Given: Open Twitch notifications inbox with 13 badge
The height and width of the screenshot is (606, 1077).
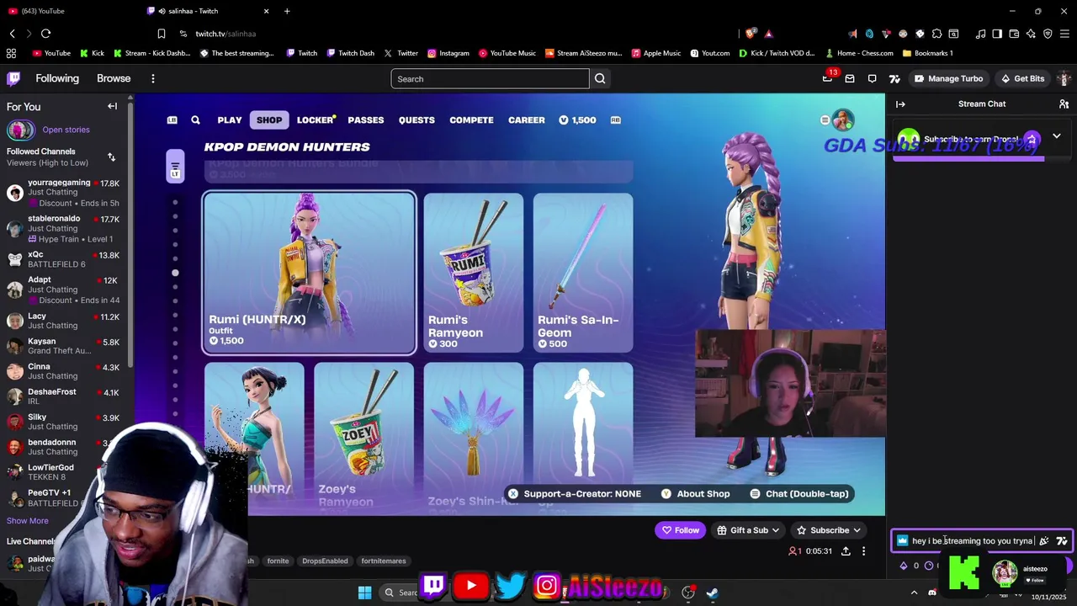Looking at the screenshot, I should tap(827, 78).
